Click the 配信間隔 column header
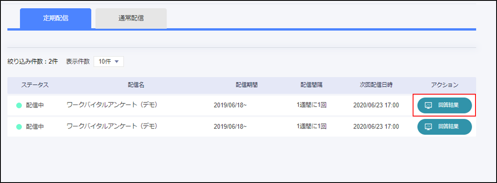 pyautogui.click(x=311, y=85)
